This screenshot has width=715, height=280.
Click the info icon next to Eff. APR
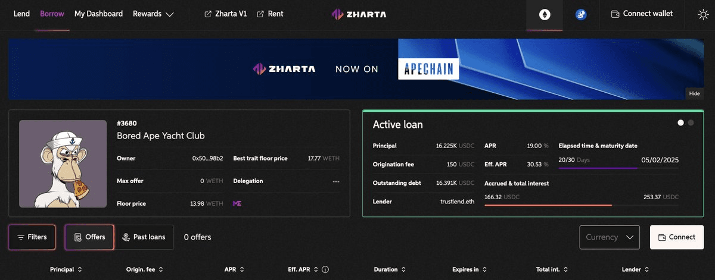tap(325, 269)
